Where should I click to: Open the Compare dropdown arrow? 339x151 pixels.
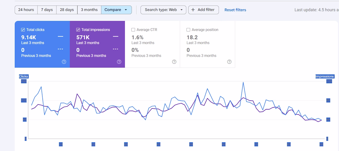[126, 10]
